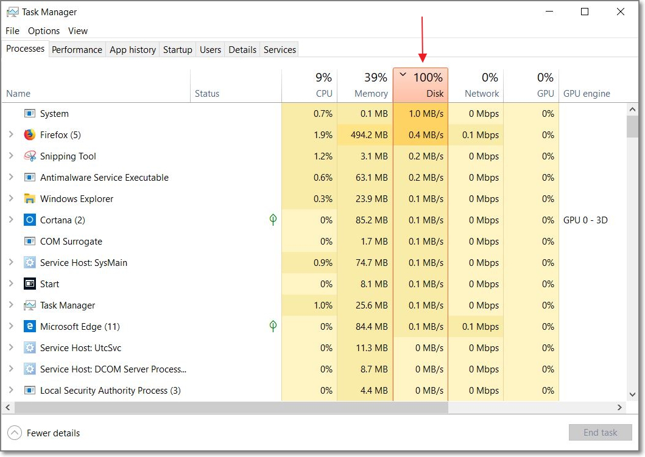The height and width of the screenshot is (457, 645).
Task: Click the Task Manager title bar icon
Action: coord(13,12)
